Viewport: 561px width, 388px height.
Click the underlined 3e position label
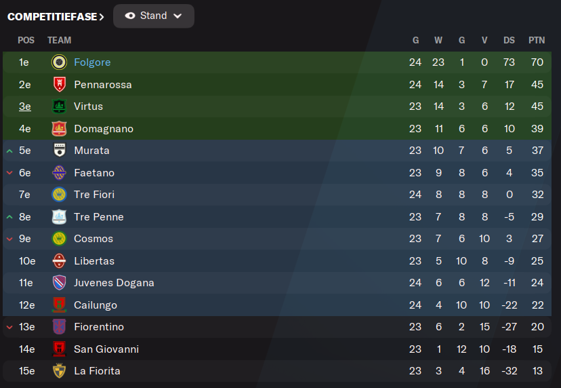[24, 106]
